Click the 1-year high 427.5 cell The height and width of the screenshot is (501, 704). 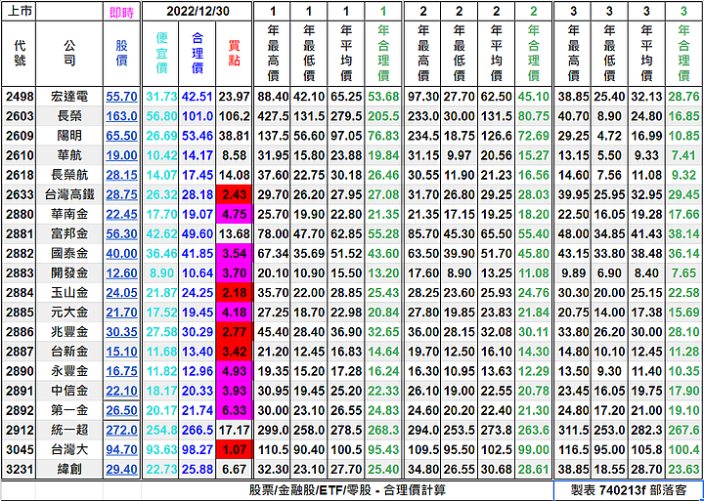[273, 116]
